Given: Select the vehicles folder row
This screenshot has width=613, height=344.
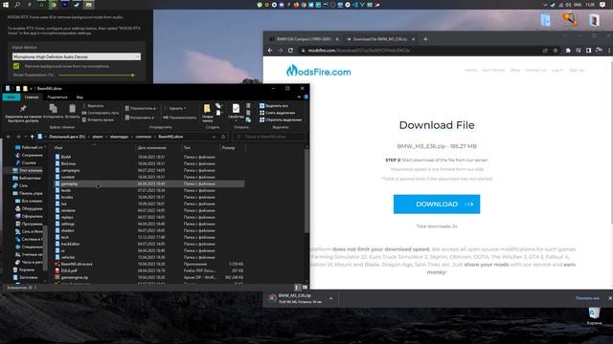Looking at the screenshot, I should click(148, 257).
